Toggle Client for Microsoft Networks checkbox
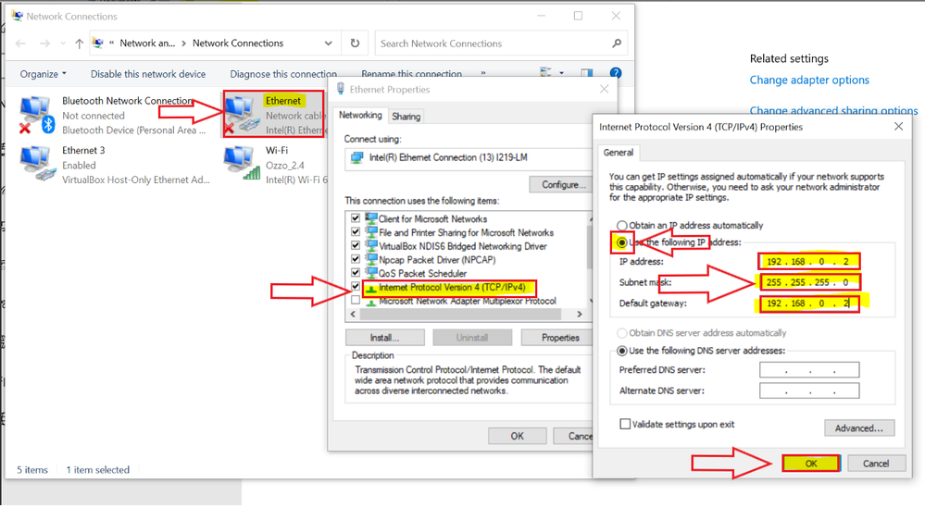Image resolution: width=925 pixels, height=508 pixels. [355, 219]
